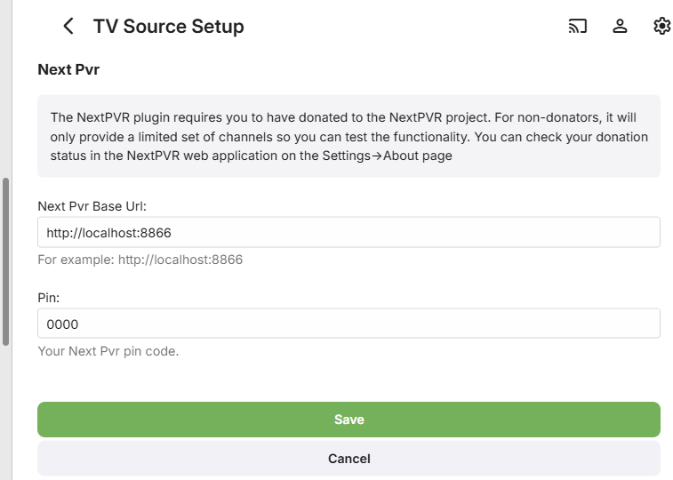Select the 'TV Source Setup' page title
The height and width of the screenshot is (480, 673).
[x=169, y=27]
